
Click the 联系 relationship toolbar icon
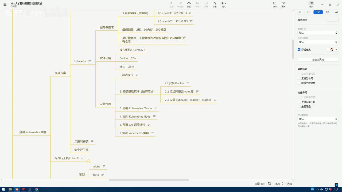(189, 5)
